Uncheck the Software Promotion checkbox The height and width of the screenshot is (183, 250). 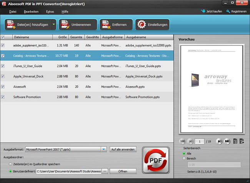[3, 97]
